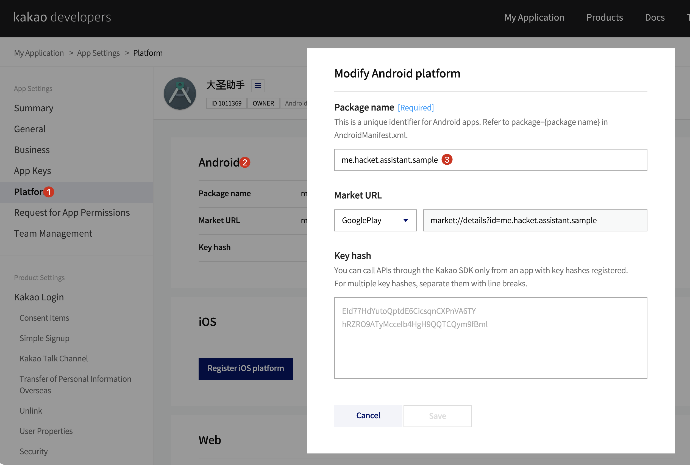Open Kakao Login product settings
This screenshot has height=465, width=690.
[39, 297]
